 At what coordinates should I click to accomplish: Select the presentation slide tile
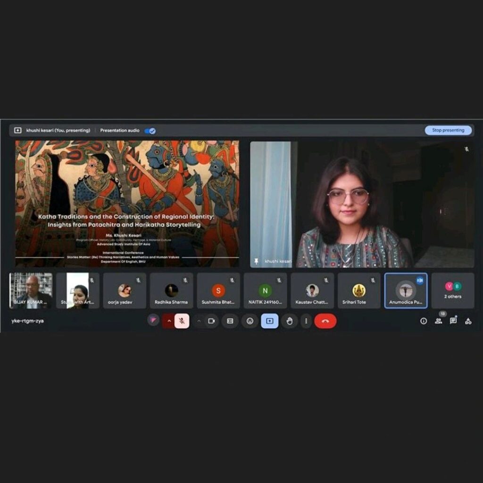coord(127,204)
